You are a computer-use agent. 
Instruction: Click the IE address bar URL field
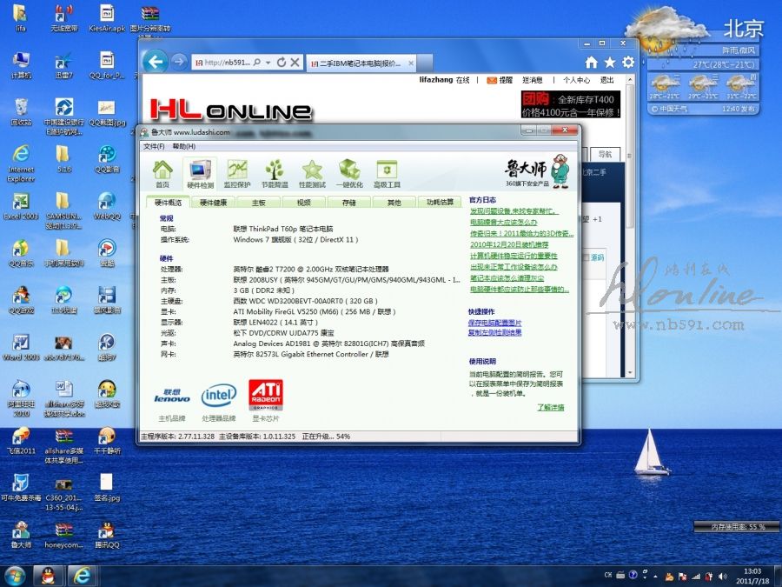[x=228, y=63]
